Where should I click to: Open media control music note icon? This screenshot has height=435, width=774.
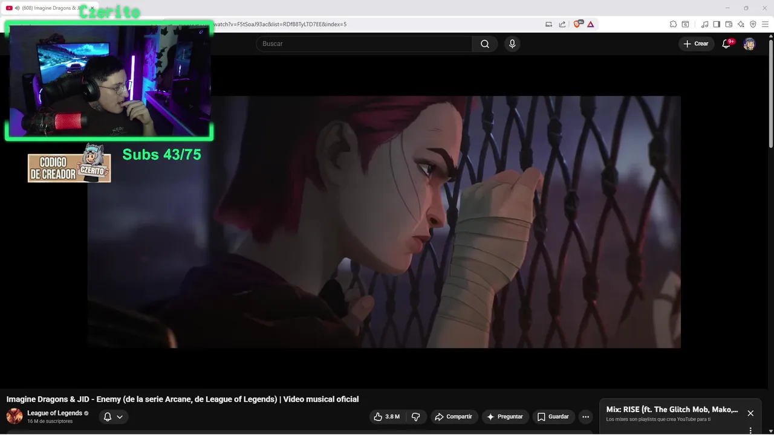704,24
